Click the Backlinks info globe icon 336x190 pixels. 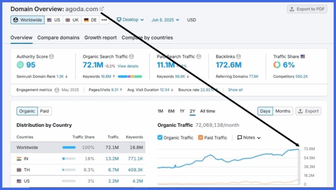click(x=238, y=56)
